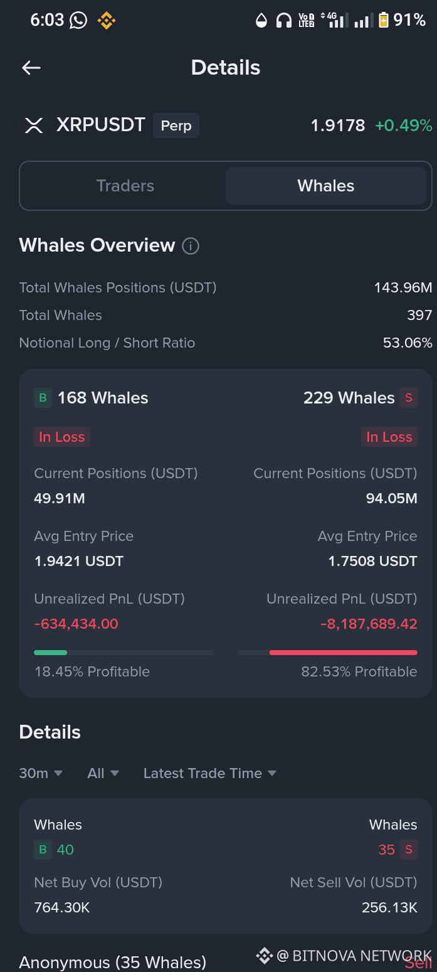This screenshot has width=437, height=972.
Task: Tap the green B badge beside 168 Whales
Action: pyautogui.click(x=43, y=398)
